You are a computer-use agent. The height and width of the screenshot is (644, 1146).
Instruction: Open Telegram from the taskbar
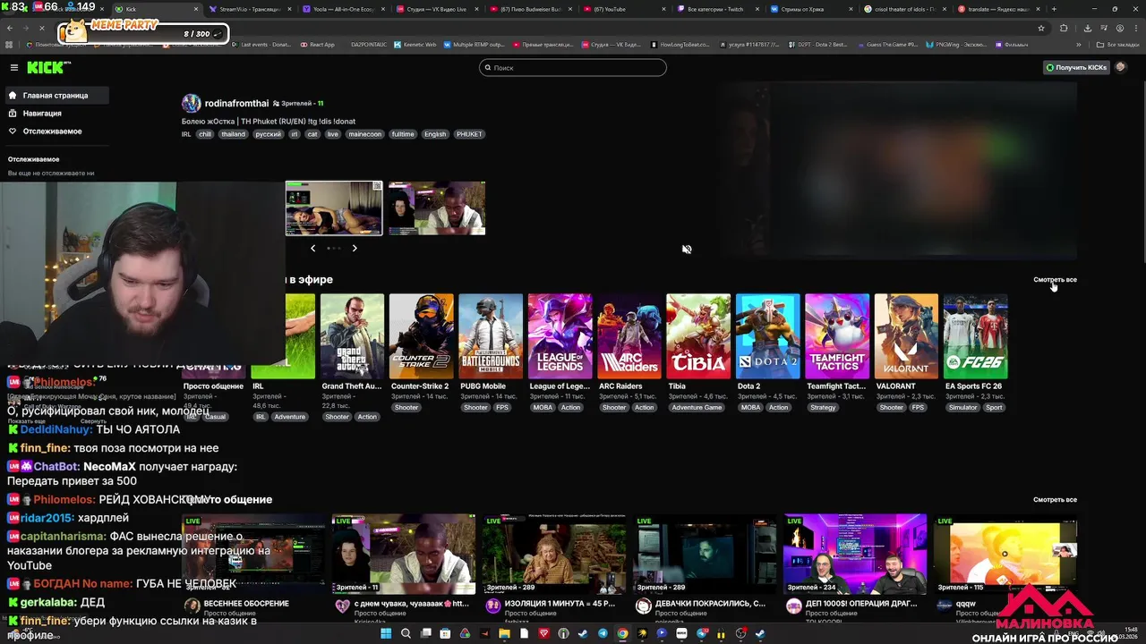pos(603,633)
